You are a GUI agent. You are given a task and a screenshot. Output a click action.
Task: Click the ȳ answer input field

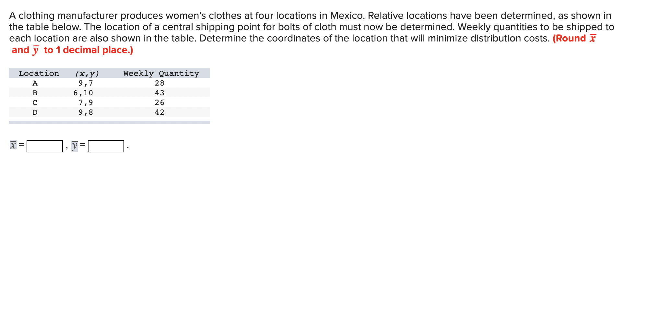click(106, 146)
